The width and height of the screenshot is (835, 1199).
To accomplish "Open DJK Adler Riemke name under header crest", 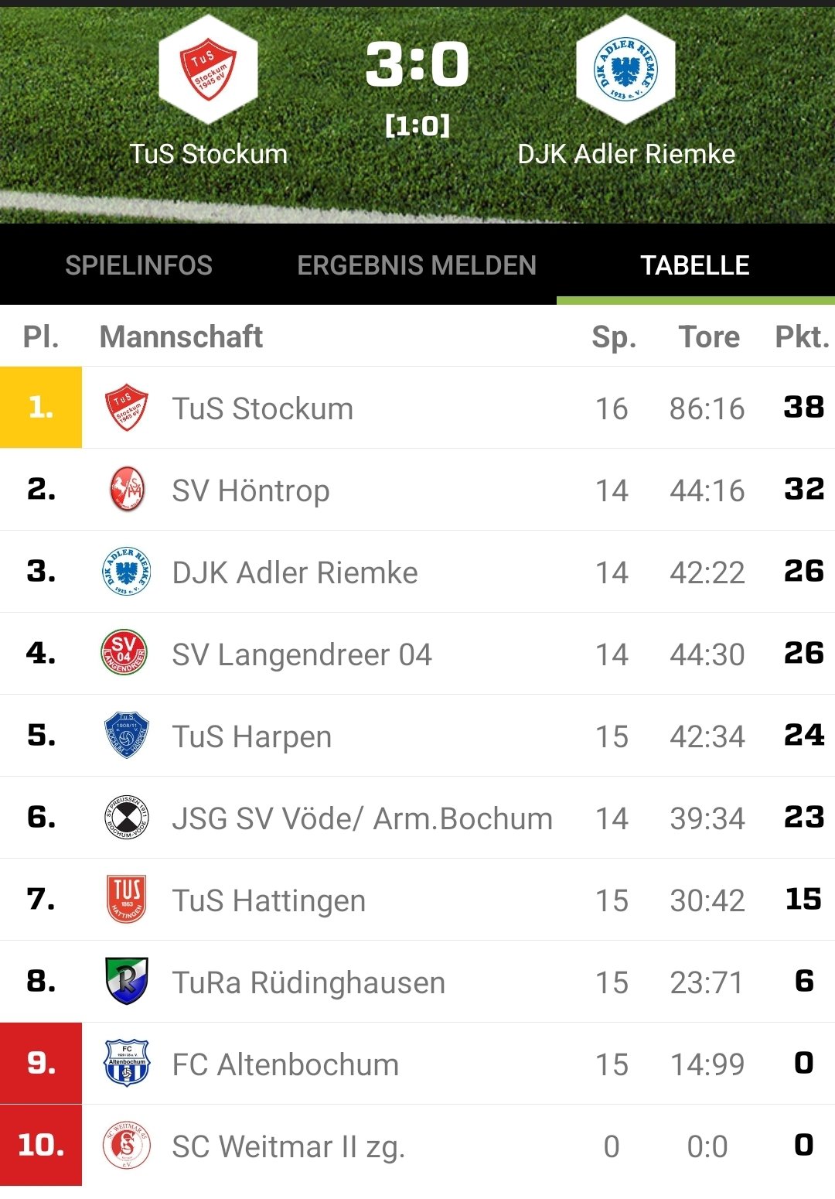I will (x=626, y=154).
